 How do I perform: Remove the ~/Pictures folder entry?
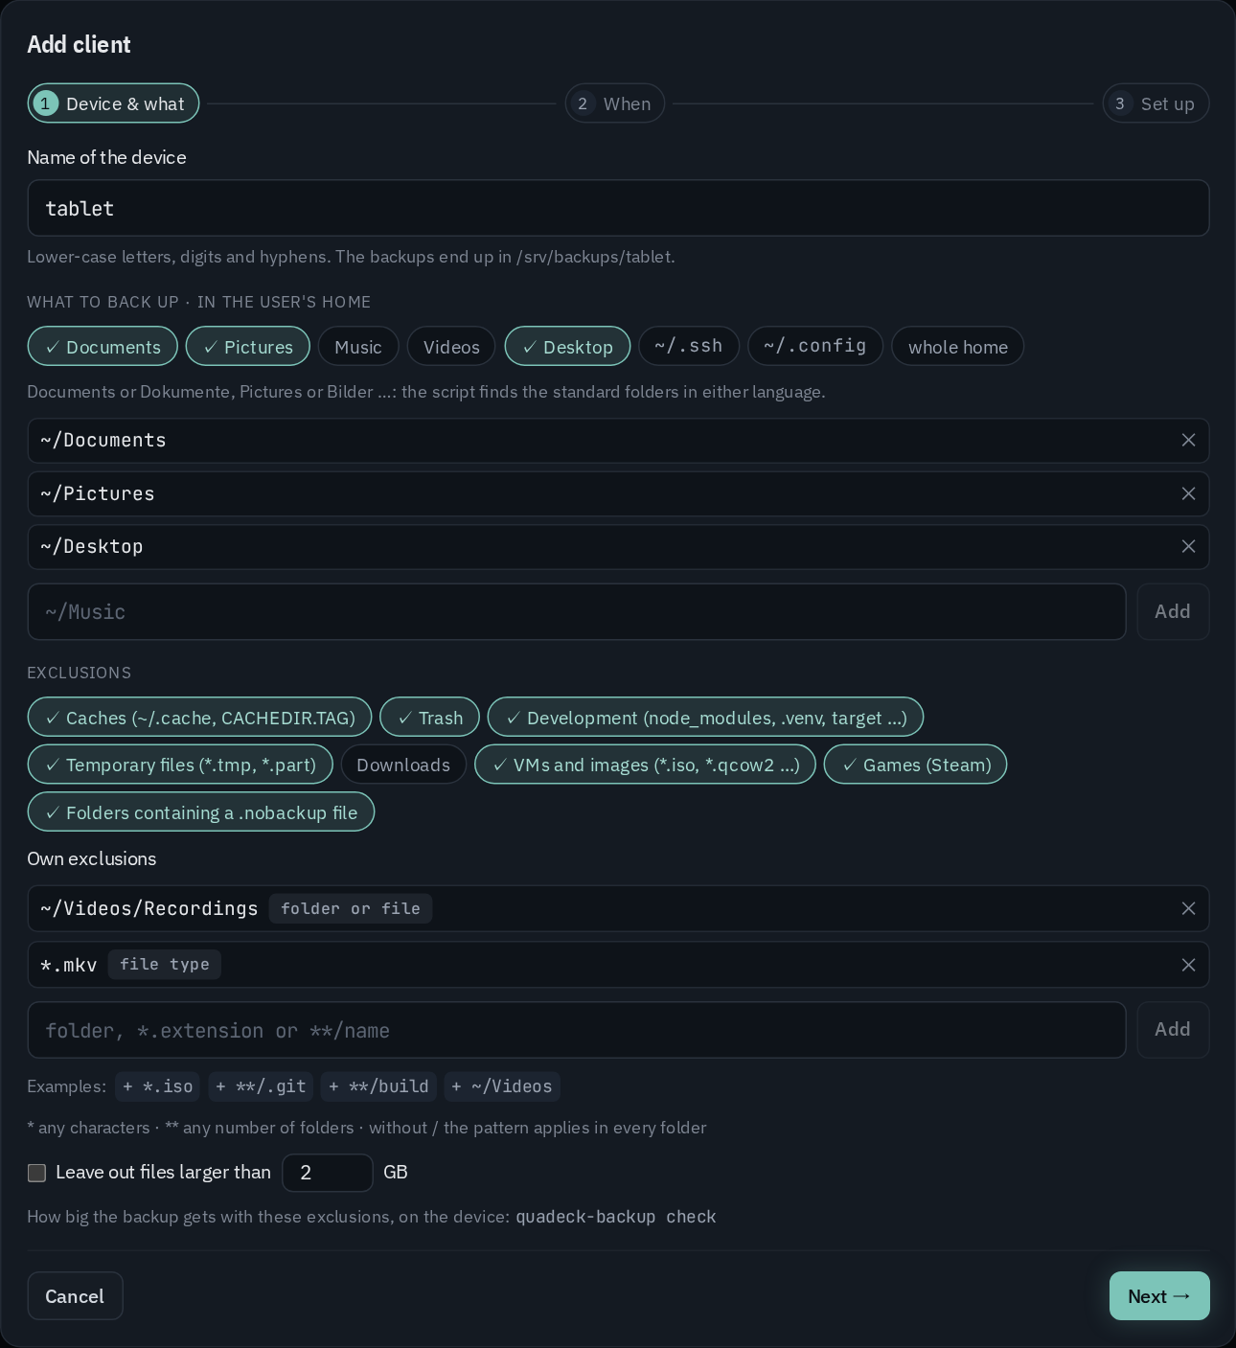1188,493
